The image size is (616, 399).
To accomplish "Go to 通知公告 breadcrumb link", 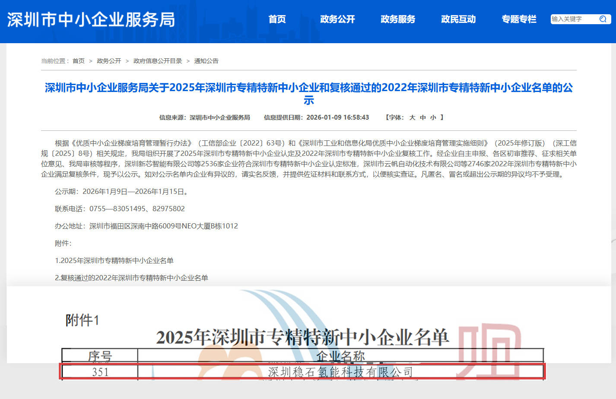I will tap(206, 61).
